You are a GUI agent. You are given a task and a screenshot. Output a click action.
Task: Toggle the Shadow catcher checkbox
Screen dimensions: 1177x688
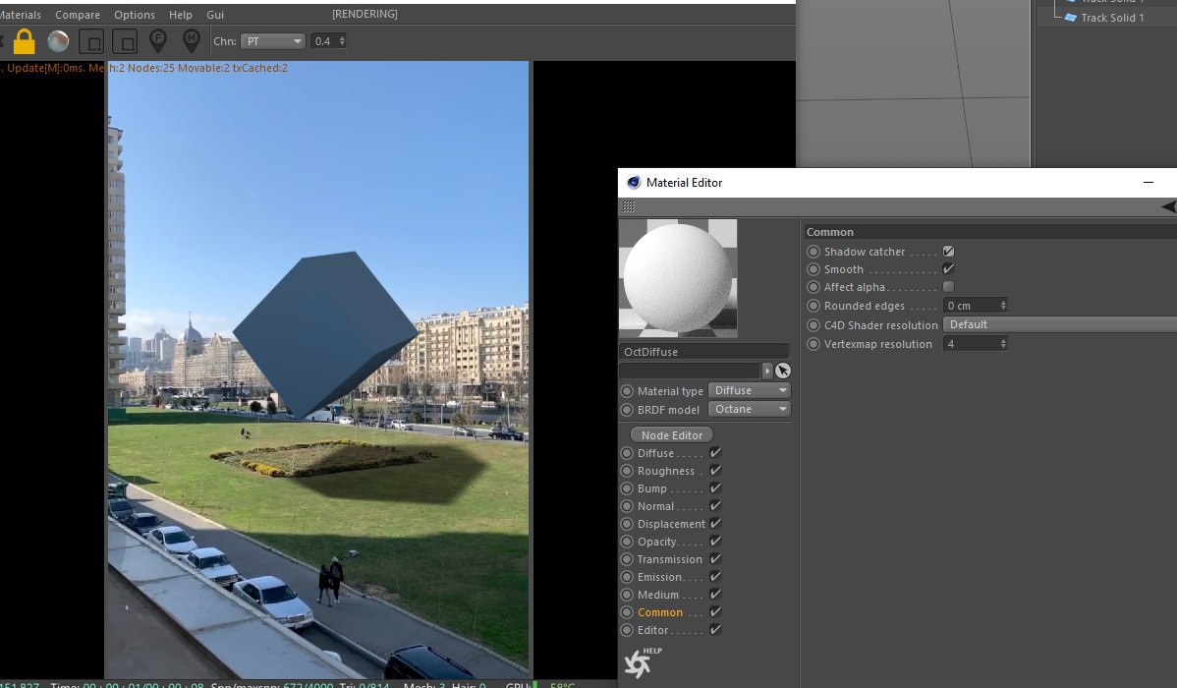click(949, 252)
